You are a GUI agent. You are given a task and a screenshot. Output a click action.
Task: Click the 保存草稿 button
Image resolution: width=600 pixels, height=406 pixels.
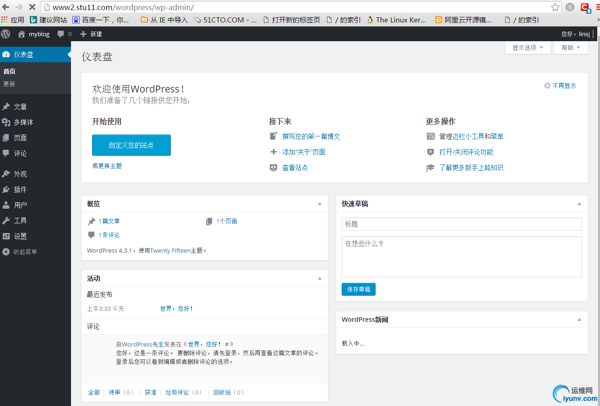[359, 289]
